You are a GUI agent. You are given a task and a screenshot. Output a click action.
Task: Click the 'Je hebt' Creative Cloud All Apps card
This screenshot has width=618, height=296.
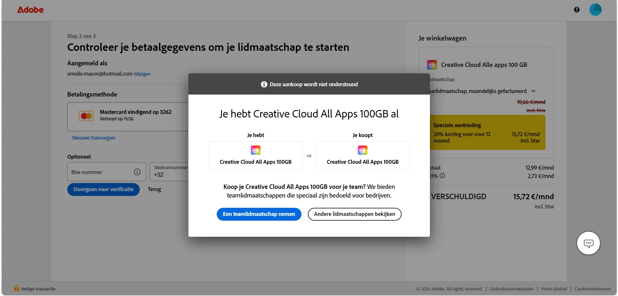(x=256, y=155)
